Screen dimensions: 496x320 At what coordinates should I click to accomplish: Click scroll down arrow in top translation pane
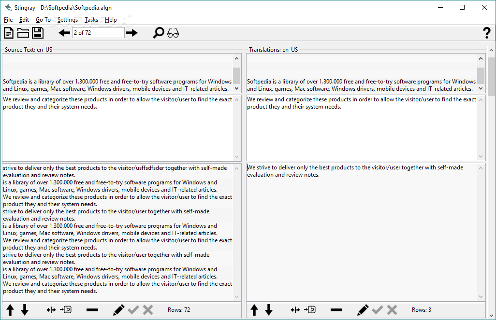(x=481, y=88)
